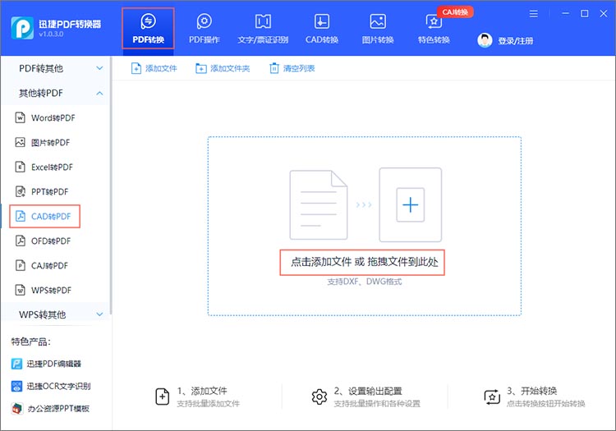Open 迅捷PDF编辑器 product link
Image resolution: width=616 pixels, height=431 pixels.
click(x=46, y=364)
